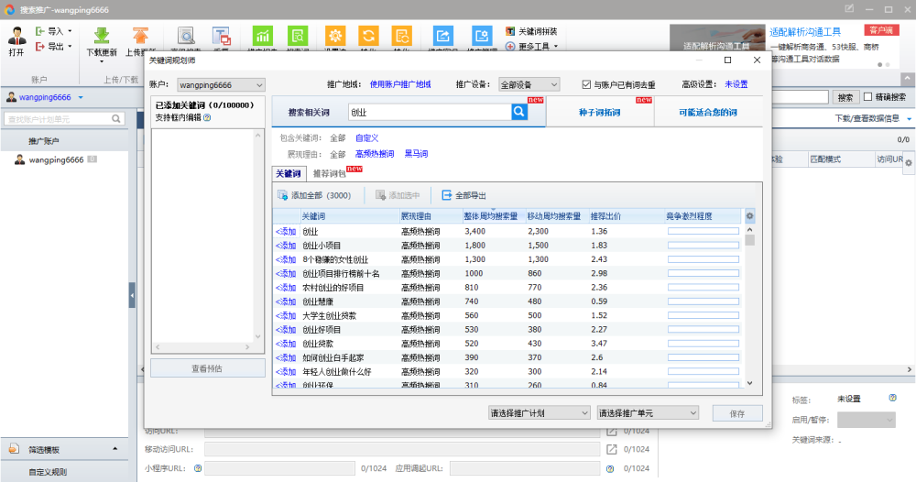Viewport: 916px width, 482px height.
Task: Click the orange gear settings toolbar icon
Action: (335, 36)
